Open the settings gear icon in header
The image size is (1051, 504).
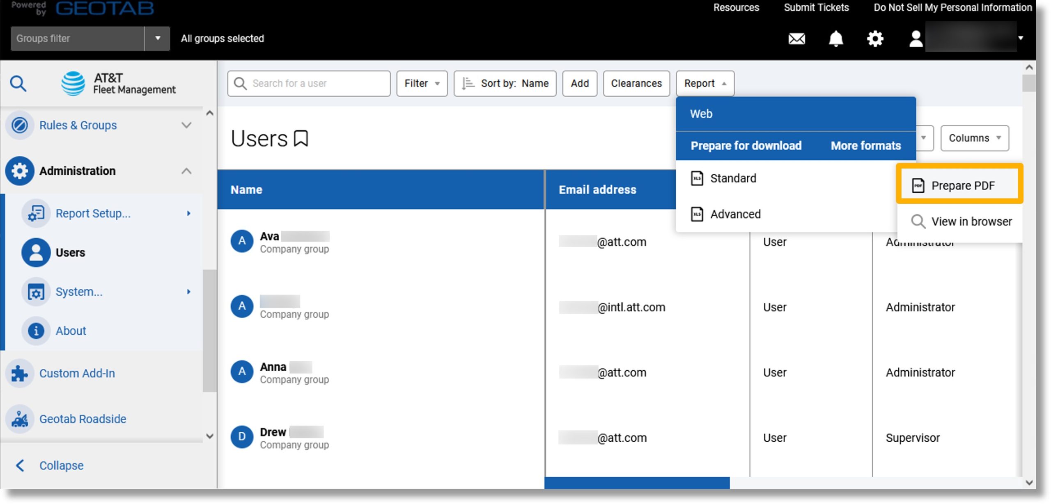click(875, 39)
